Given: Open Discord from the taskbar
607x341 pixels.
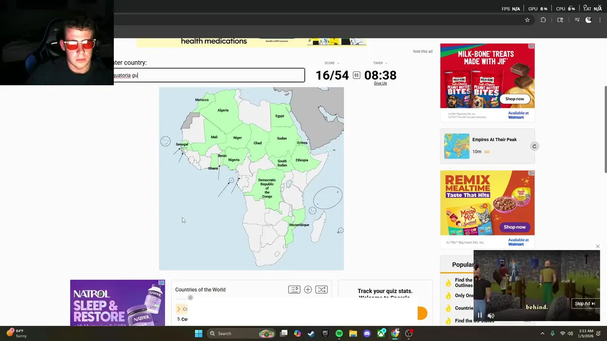Looking at the screenshot, I should [367, 333].
